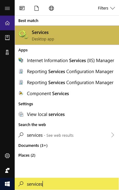Expand Places (2) section
The height and width of the screenshot is (190, 119).
point(27,155)
